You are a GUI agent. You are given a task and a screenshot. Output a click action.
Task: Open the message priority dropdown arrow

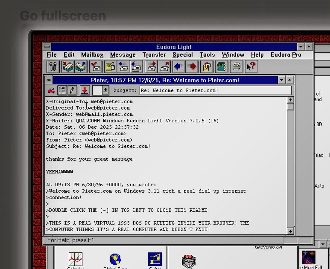(x=106, y=90)
